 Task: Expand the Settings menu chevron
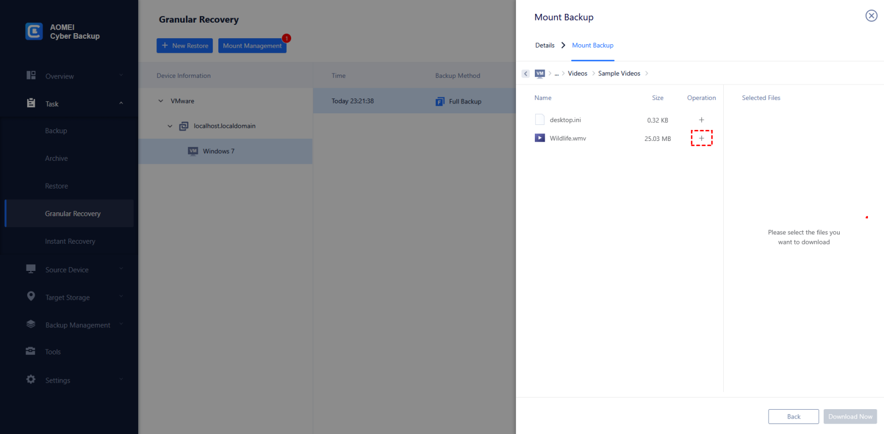121,379
